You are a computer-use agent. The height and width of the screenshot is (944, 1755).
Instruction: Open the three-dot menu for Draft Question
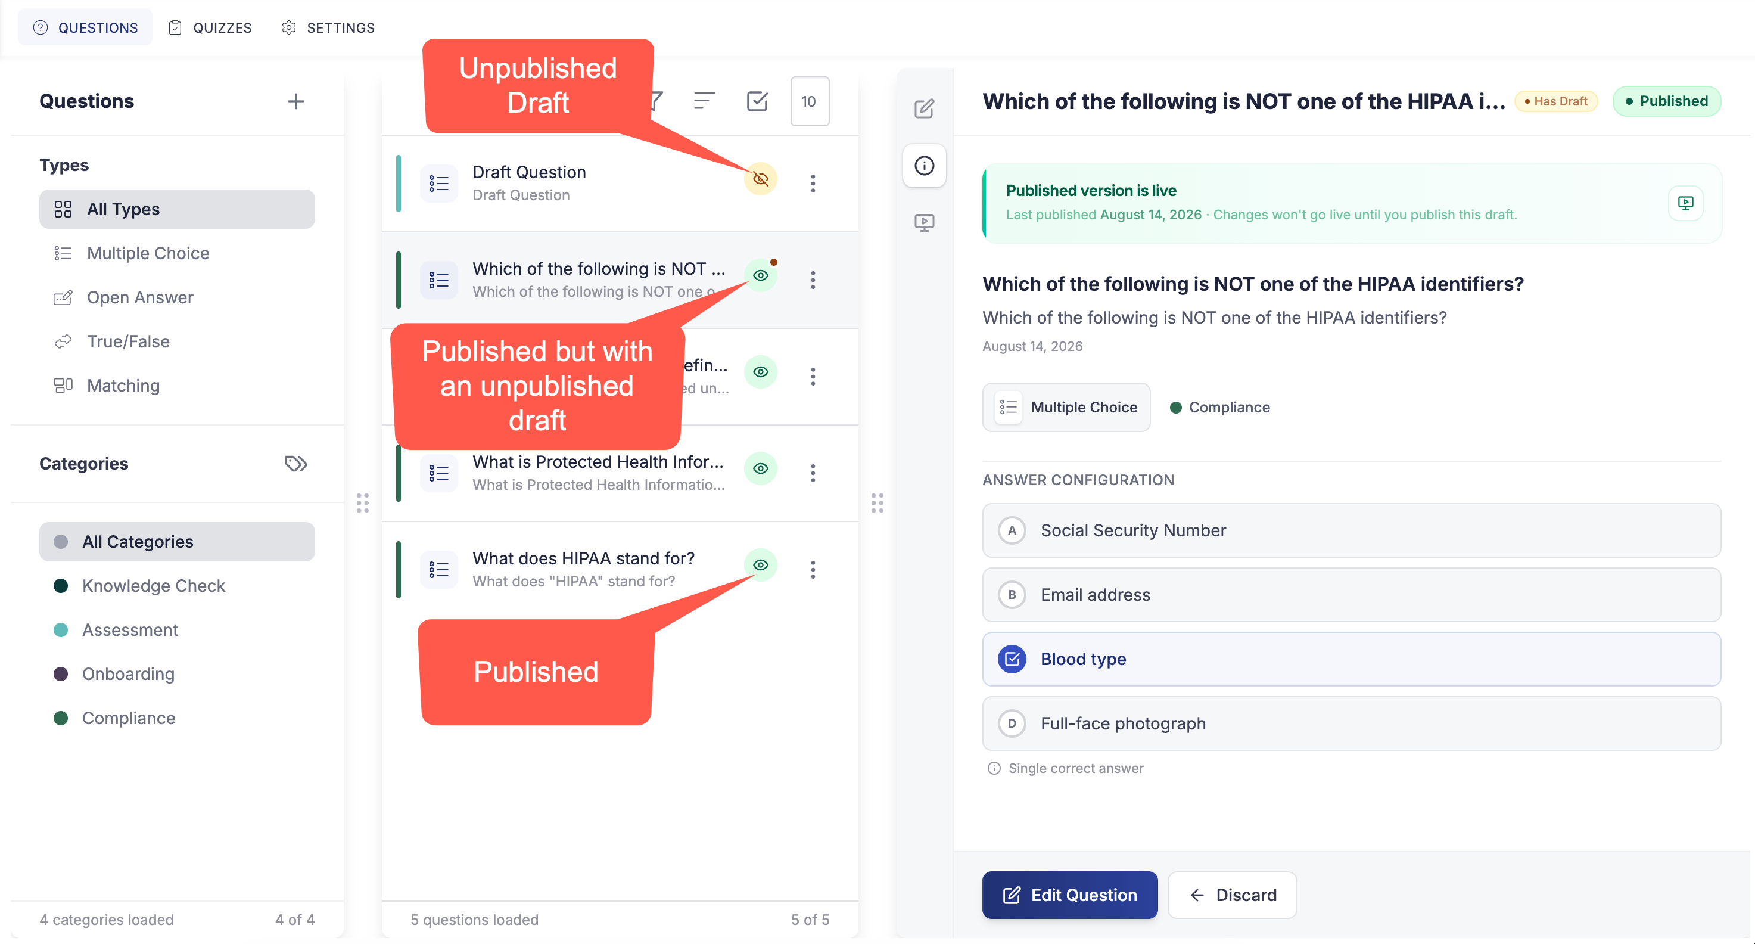coord(812,184)
